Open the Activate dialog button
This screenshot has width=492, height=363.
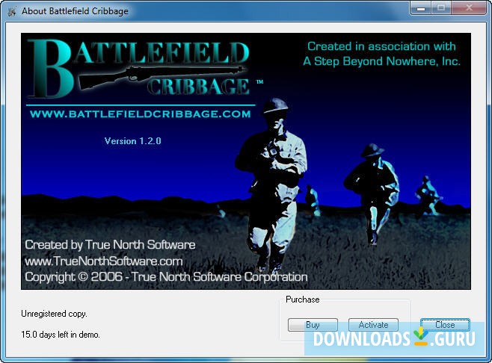pos(373,325)
